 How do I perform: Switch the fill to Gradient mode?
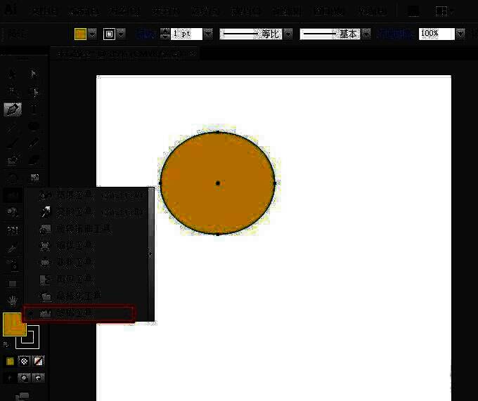point(24,361)
